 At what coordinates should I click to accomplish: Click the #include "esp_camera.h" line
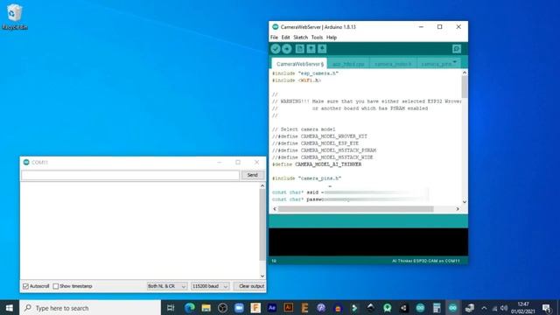305,73
